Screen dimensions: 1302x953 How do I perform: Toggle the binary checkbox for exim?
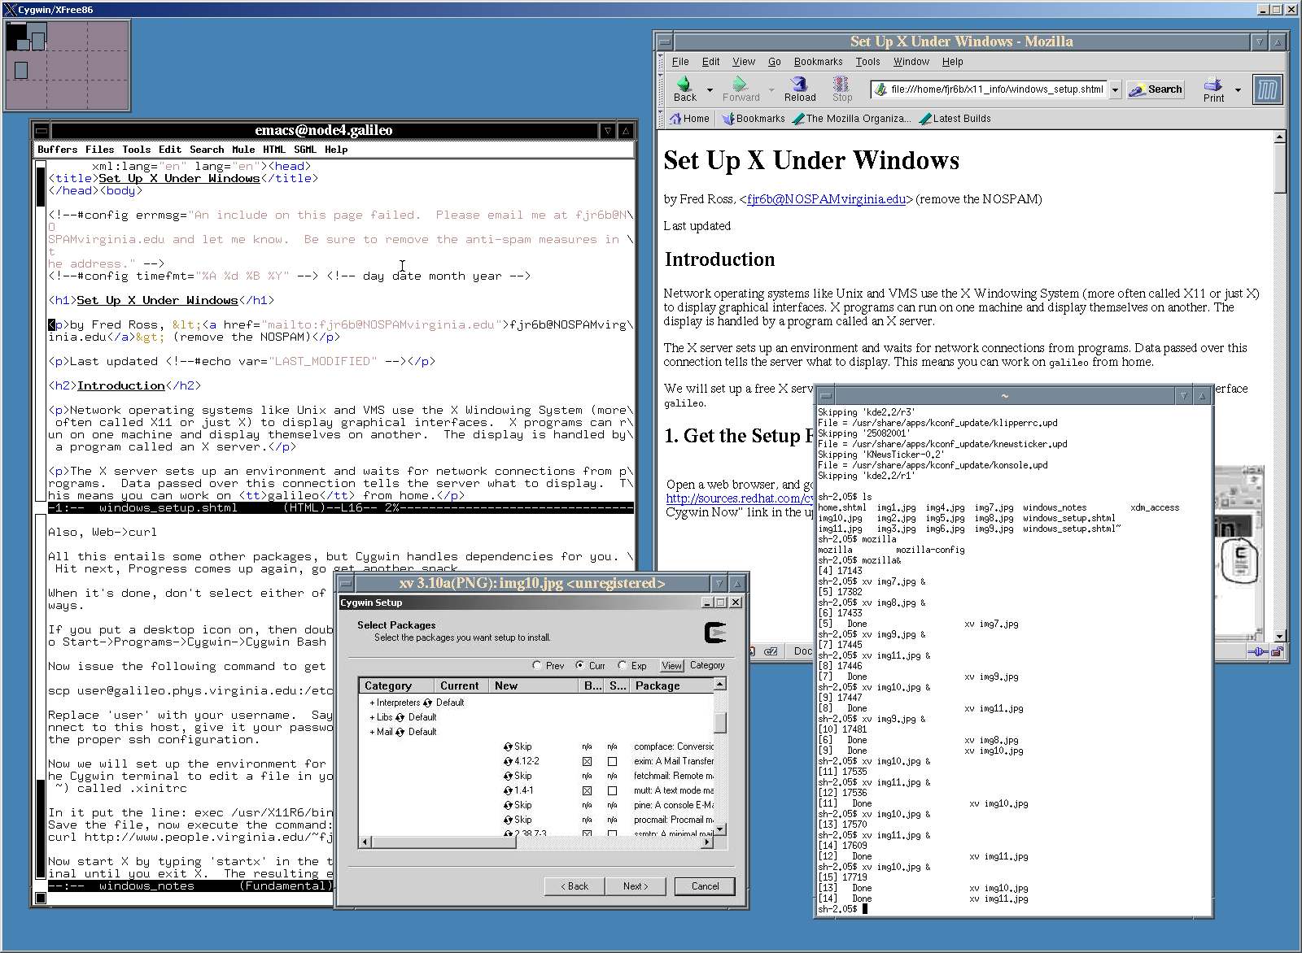click(587, 762)
